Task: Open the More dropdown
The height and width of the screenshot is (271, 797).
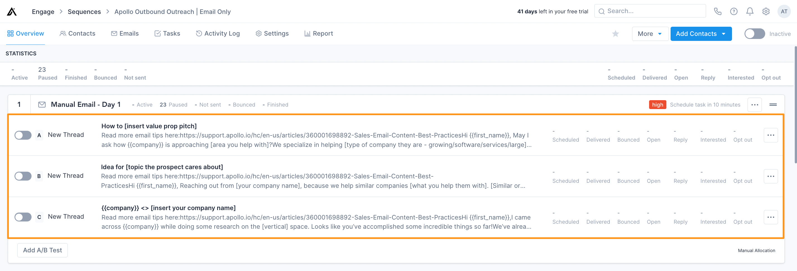Action: (x=650, y=34)
